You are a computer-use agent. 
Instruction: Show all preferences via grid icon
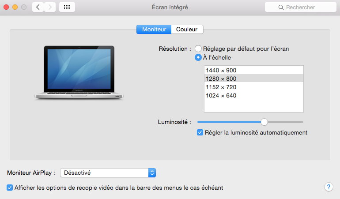[x=67, y=7]
